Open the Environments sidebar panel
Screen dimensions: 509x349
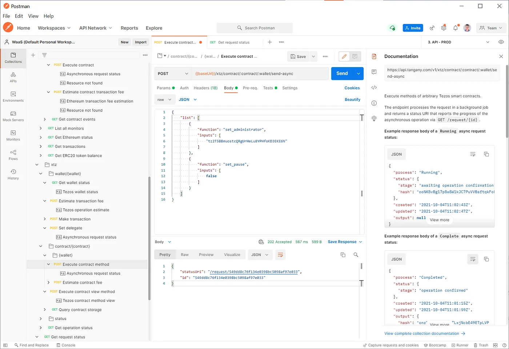pos(13,97)
